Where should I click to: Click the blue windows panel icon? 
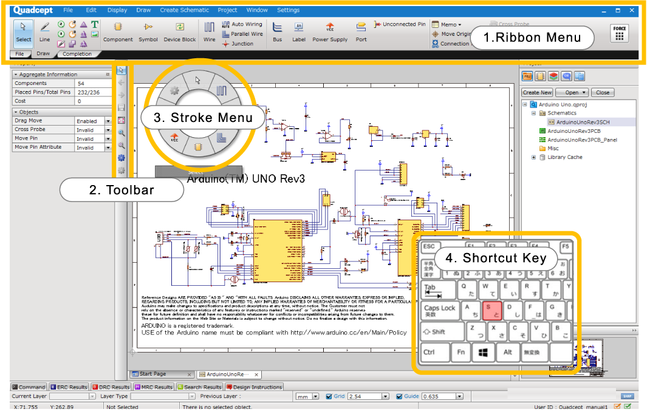[580, 76]
